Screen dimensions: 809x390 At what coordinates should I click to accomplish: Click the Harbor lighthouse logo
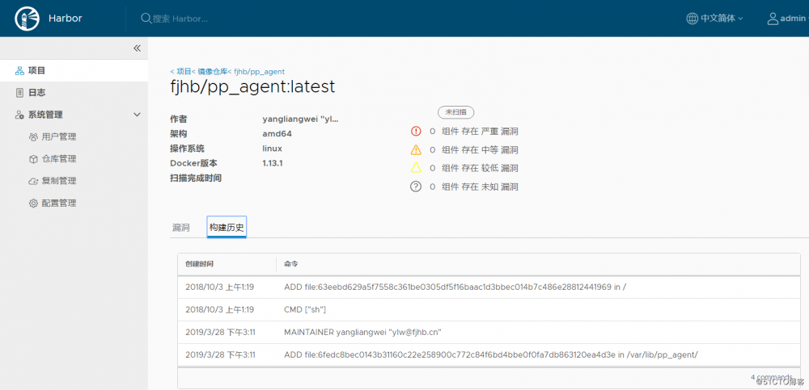(27, 19)
